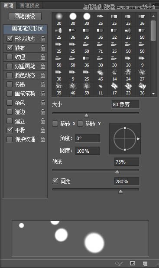
Task: Click lock icon for 双重画笔
Action: 43,66
